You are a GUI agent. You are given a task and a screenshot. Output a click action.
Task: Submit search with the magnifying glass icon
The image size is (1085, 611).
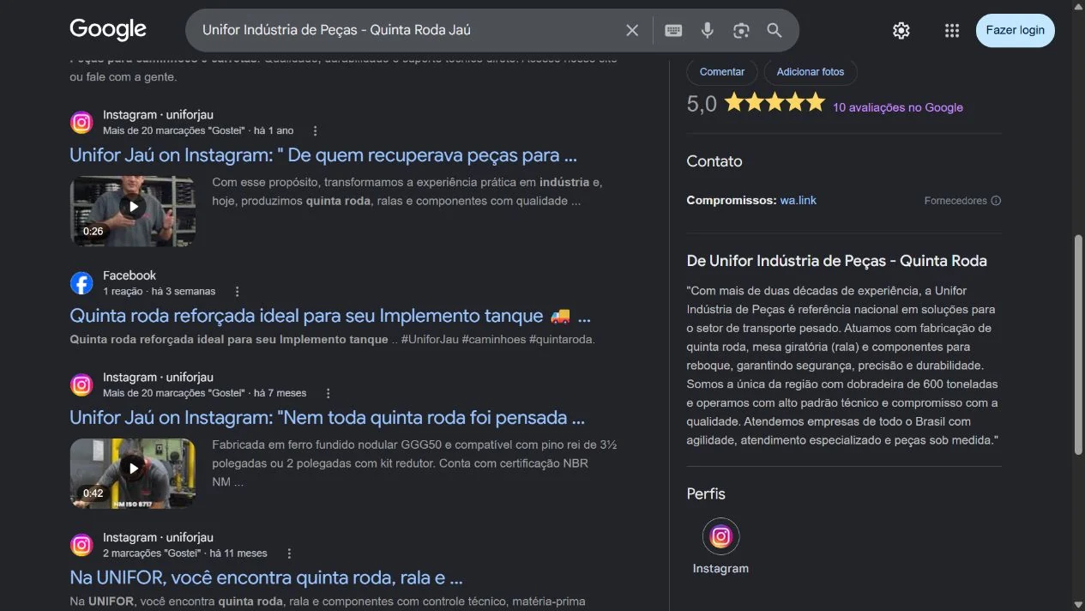[x=775, y=31]
